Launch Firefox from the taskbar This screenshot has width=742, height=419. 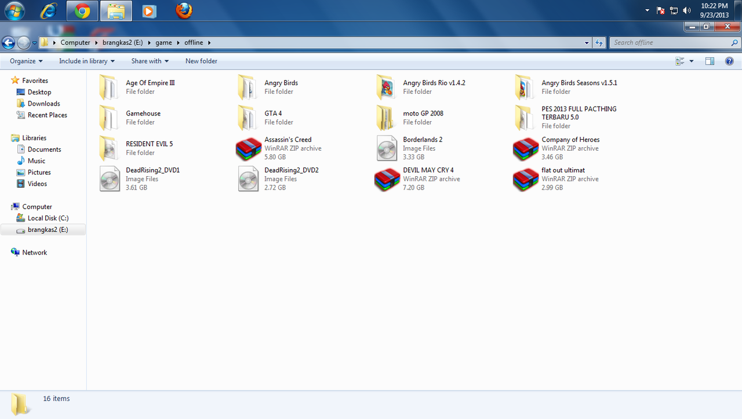pyautogui.click(x=183, y=11)
